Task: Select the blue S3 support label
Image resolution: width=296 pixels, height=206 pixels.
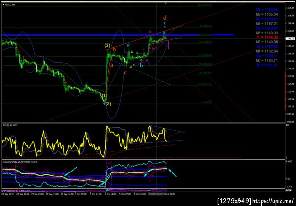Action: (267, 65)
